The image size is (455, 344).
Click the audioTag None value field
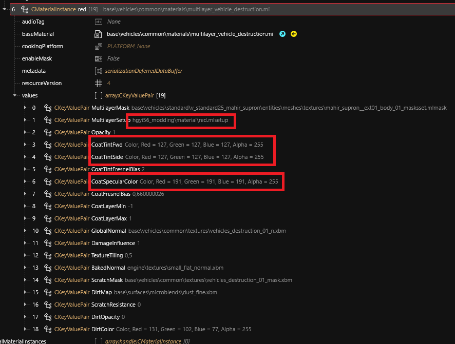113,22
